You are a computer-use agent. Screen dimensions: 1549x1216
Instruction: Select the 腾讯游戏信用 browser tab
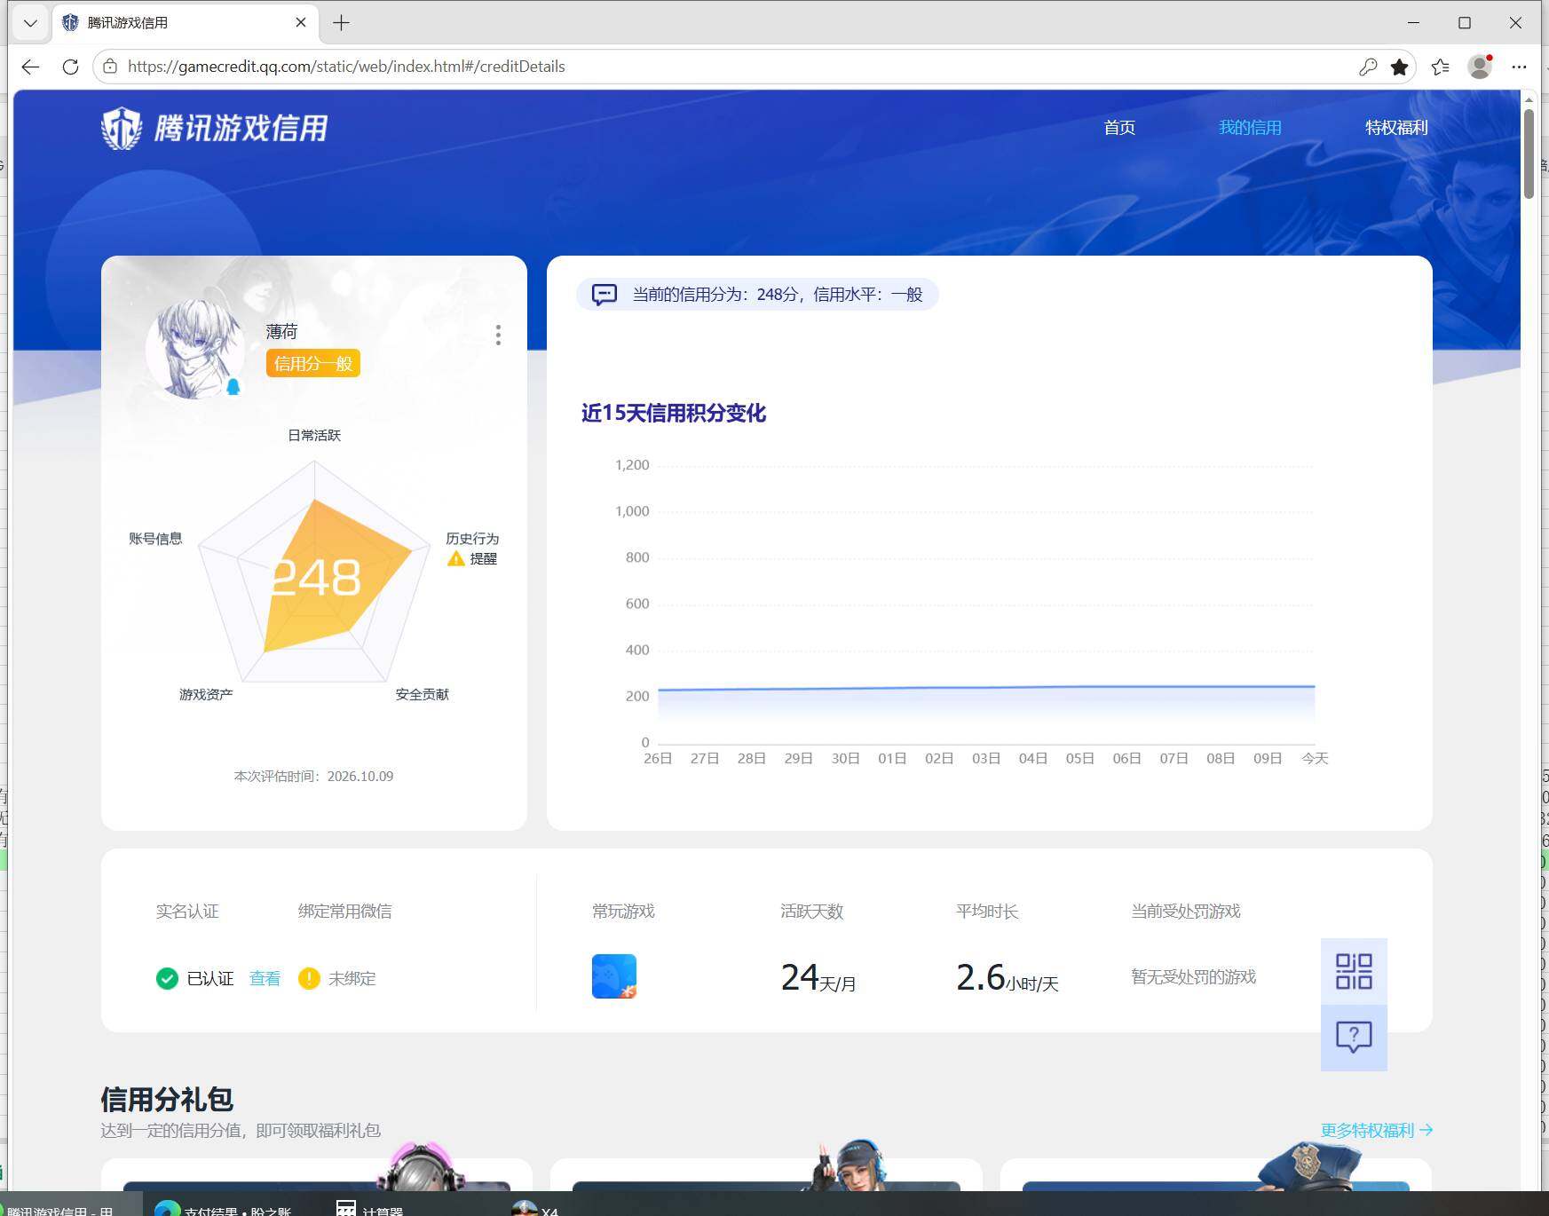click(x=185, y=23)
